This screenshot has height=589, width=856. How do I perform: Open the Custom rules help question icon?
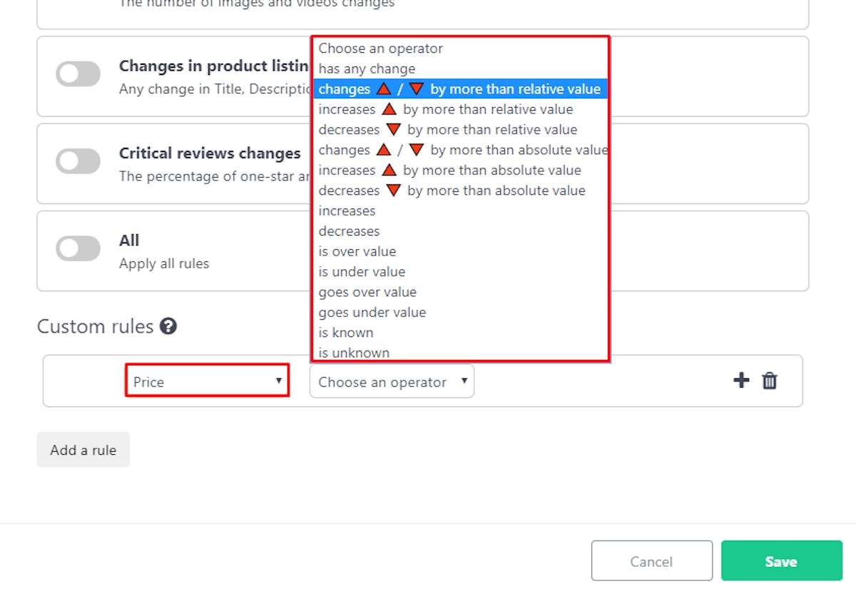(x=168, y=326)
